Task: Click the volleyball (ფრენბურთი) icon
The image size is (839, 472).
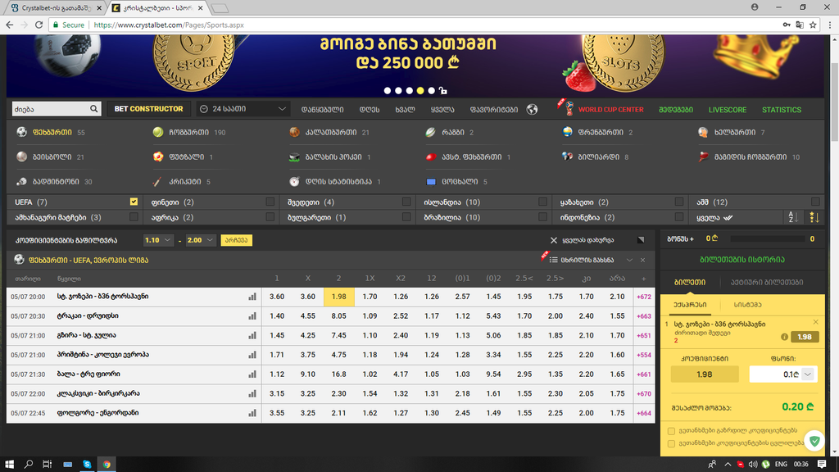Action: pyautogui.click(x=567, y=132)
